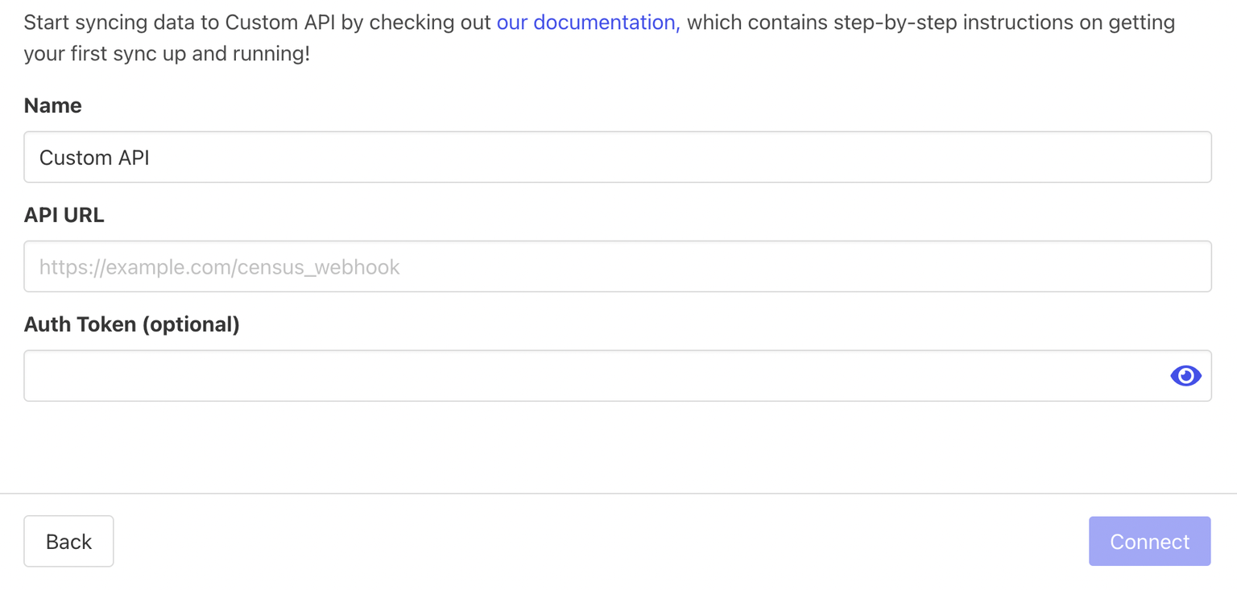Return to previous step via Back
This screenshot has width=1237, height=590.
[x=68, y=542]
